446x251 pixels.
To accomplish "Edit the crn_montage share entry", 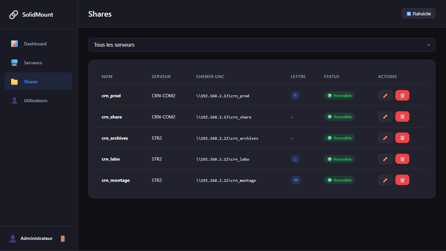I will pos(385,180).
